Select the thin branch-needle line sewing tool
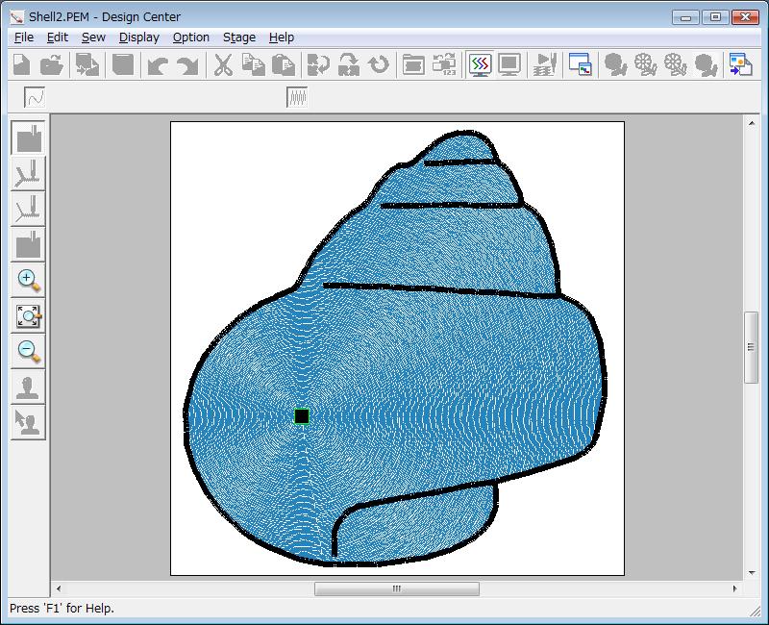 (x=29, y=209)
